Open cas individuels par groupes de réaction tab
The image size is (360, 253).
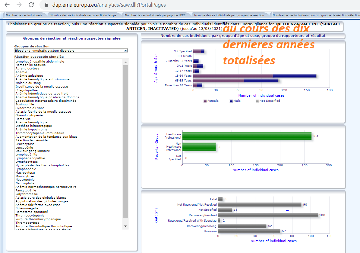[229, 15]
